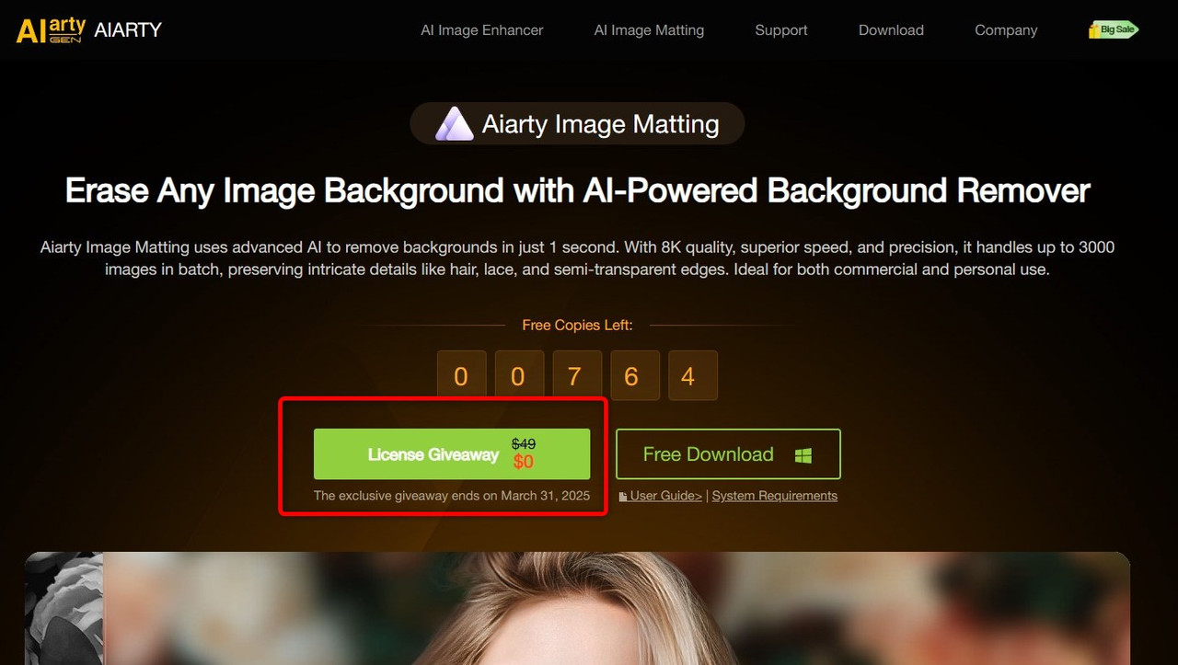Click the Aiarty Image Matting triangle logo
Screen dimensions: 1178x665
454,123
